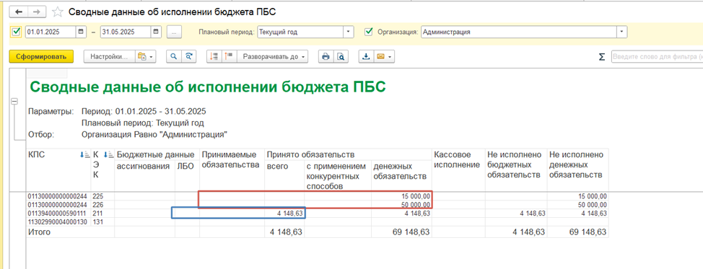Open calendar for start date
This screenshot has width=703, height=269.
coord(81,32)
